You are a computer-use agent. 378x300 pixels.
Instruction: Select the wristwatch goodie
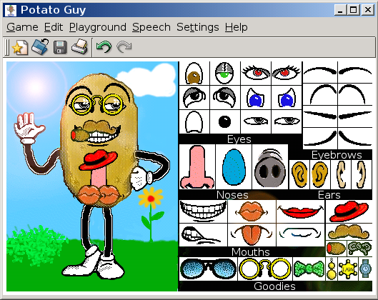(x=365, y=269)
